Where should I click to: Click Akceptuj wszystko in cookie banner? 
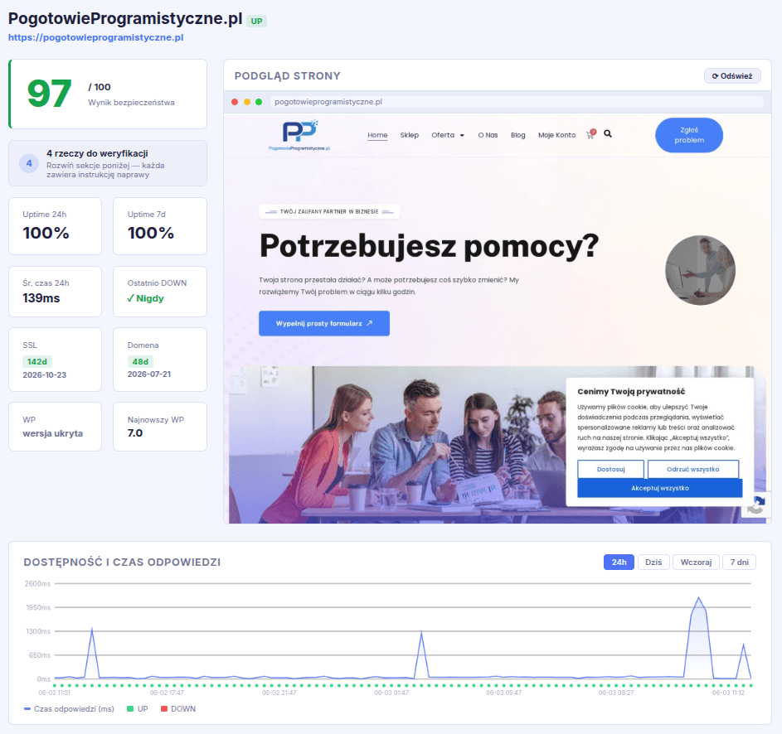click(x=660, y=488)
